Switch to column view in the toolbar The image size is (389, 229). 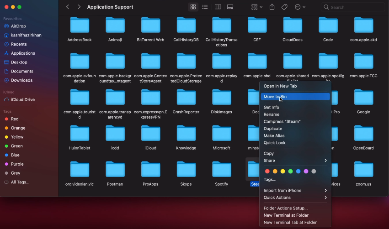(218, 7)
